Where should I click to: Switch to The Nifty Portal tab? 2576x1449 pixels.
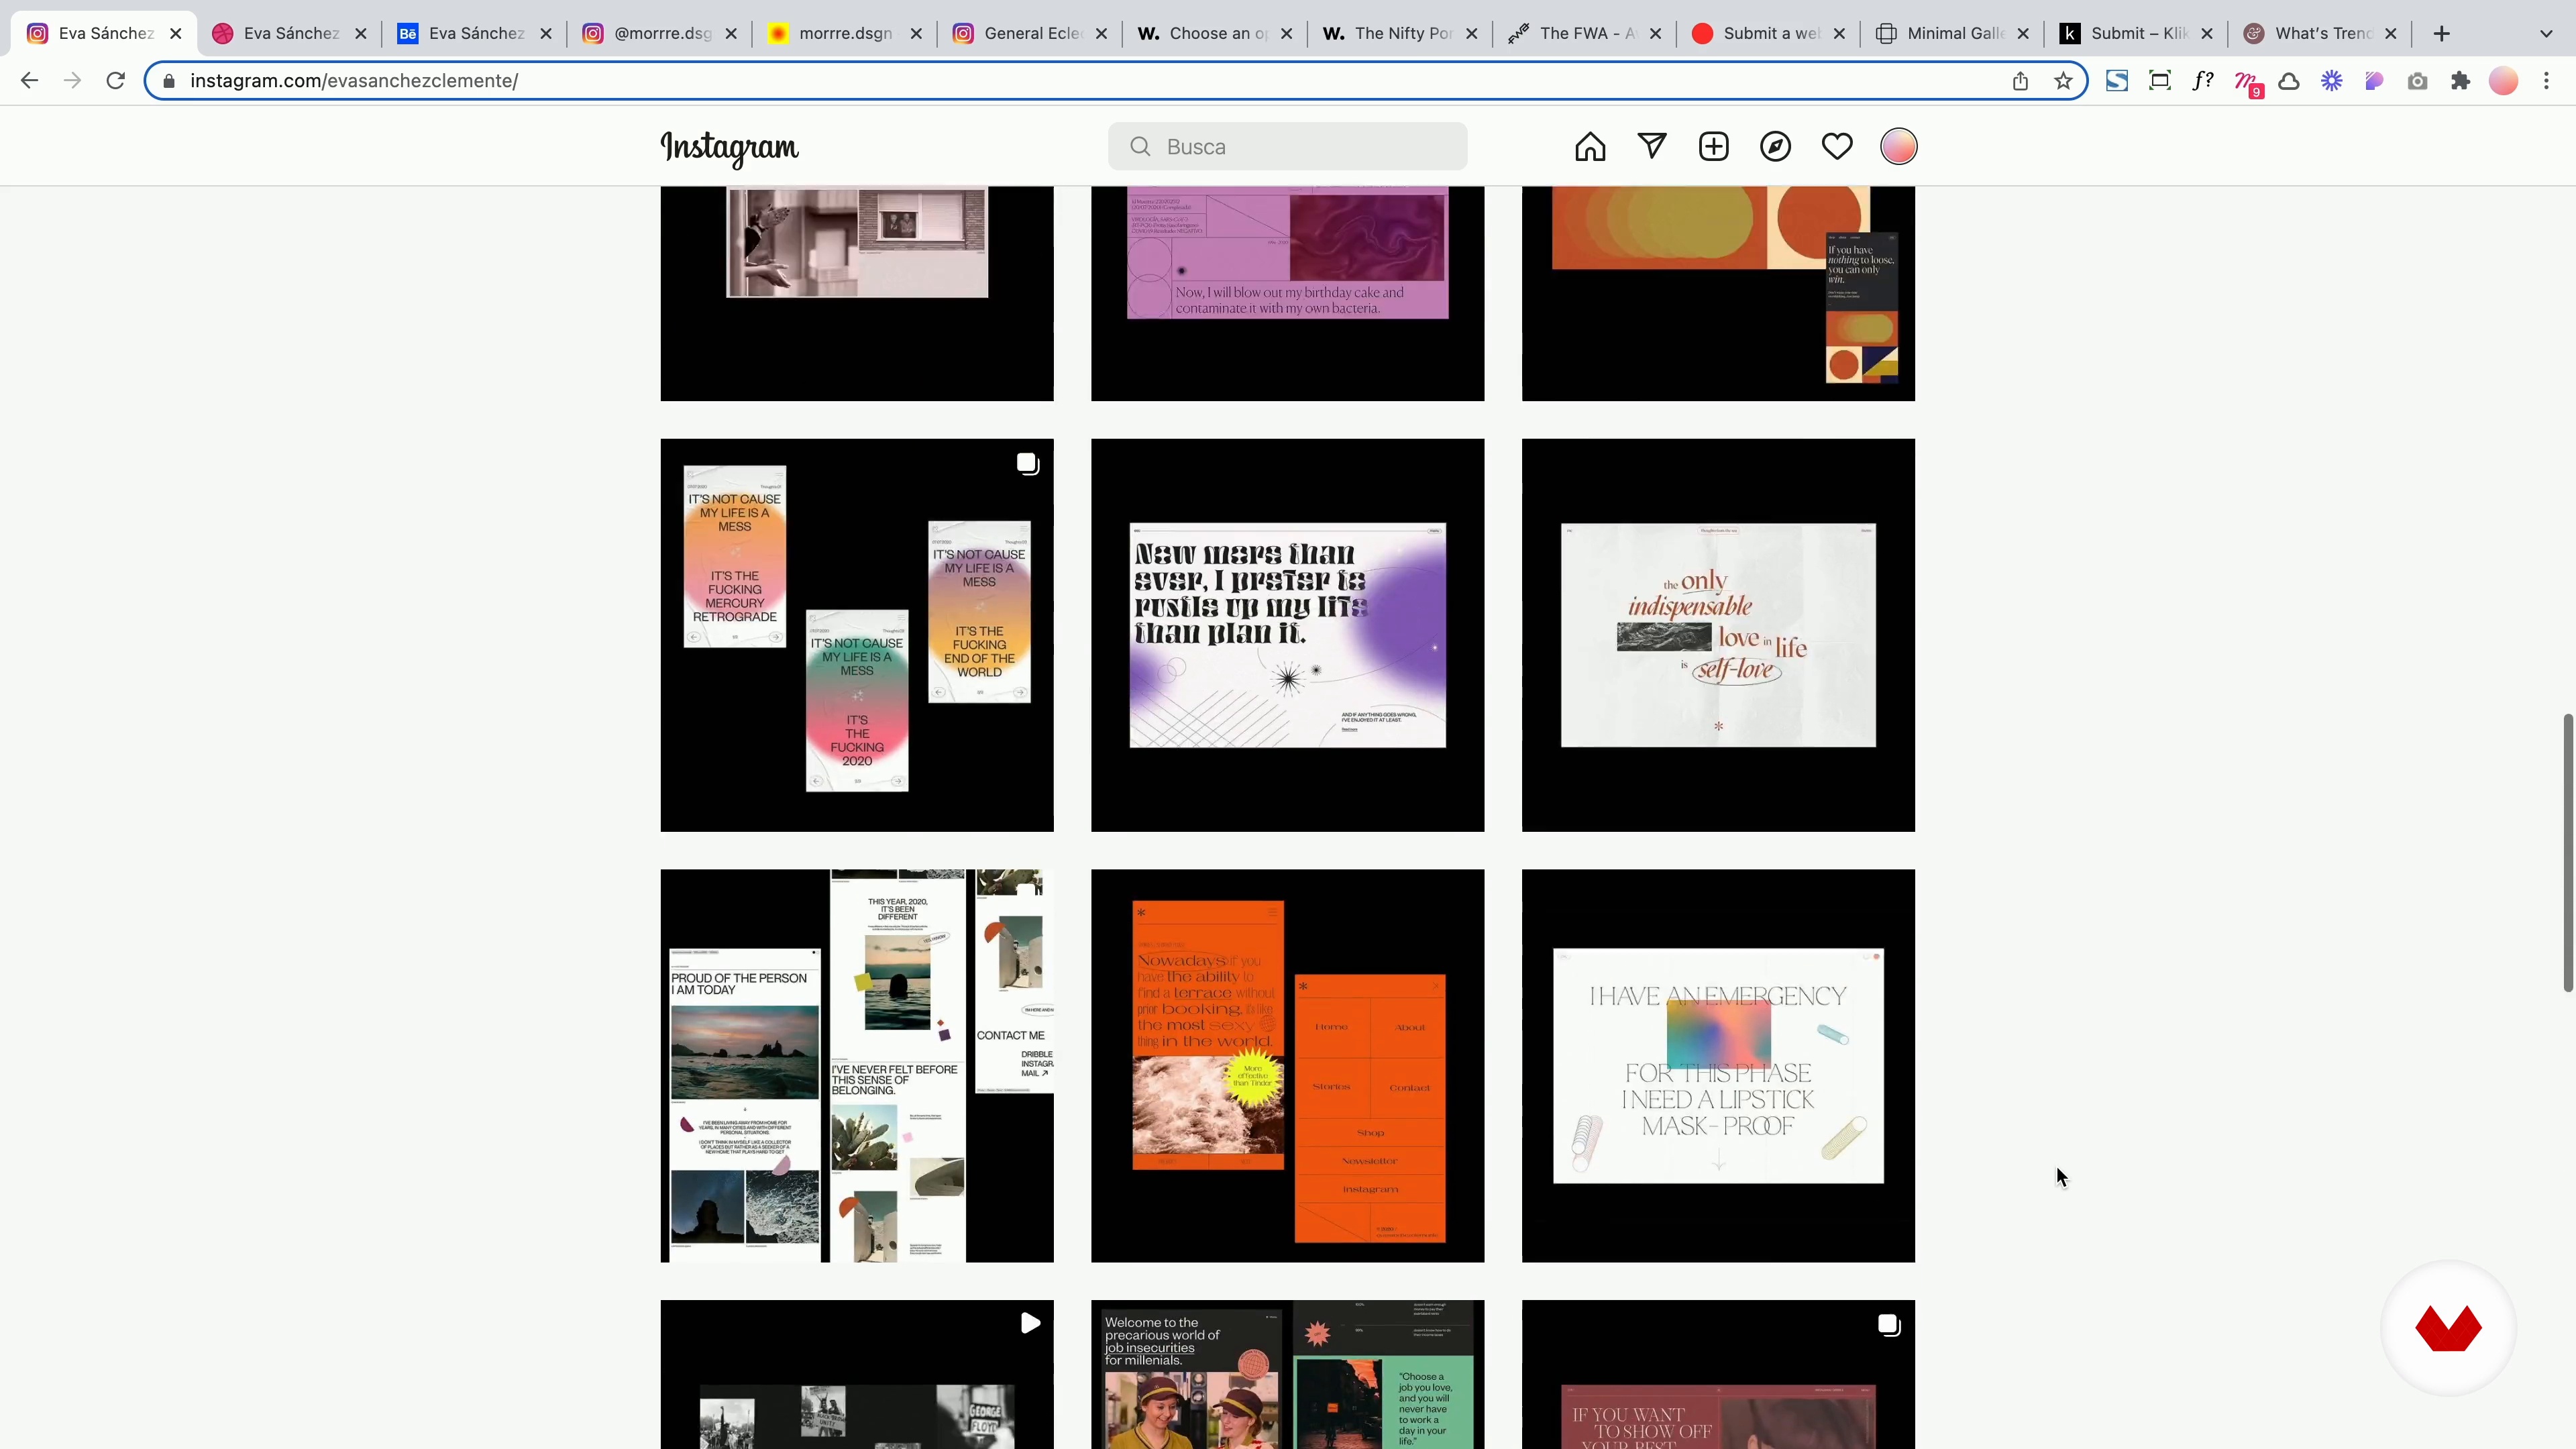(1401, 33)
